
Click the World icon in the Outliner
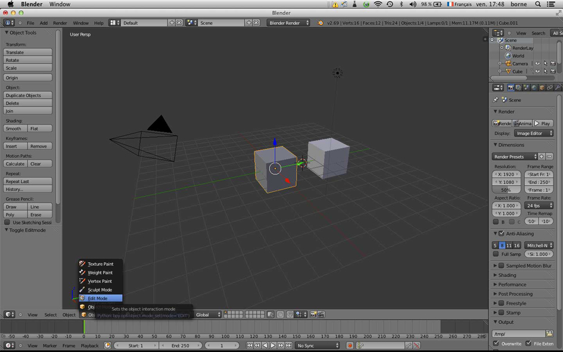(508, 56)
